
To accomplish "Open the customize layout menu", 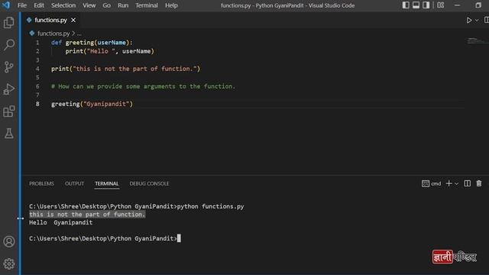I will [440, 5].
